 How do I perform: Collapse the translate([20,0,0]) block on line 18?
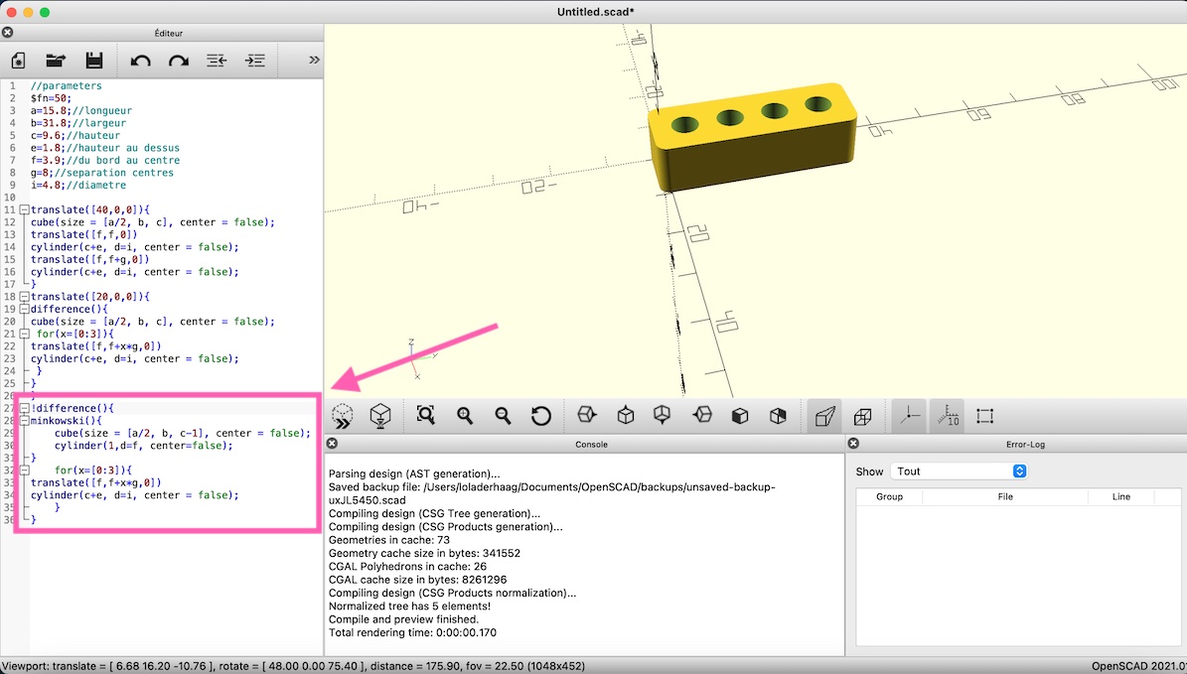click(24, 297)
